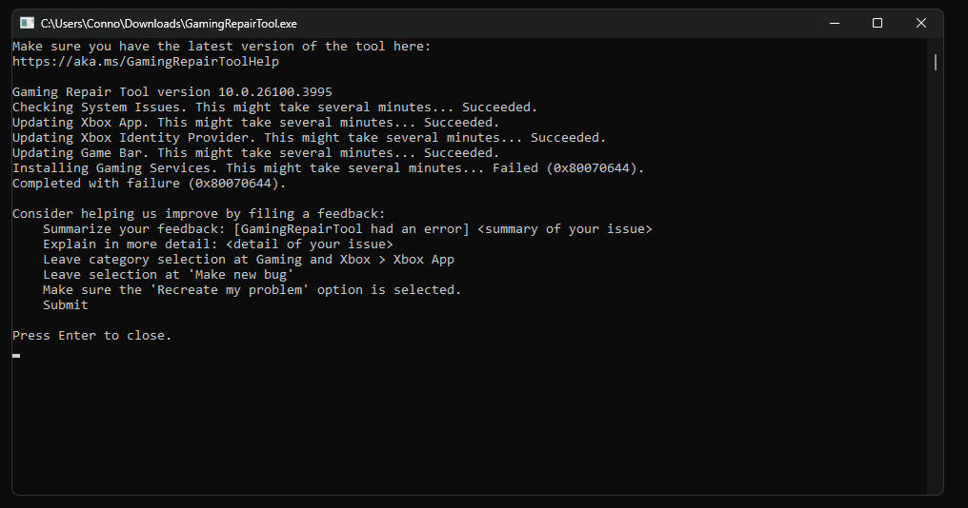Click the Summarize your feedback line
This screenshot has height=508, width=968.
[347, 228]
